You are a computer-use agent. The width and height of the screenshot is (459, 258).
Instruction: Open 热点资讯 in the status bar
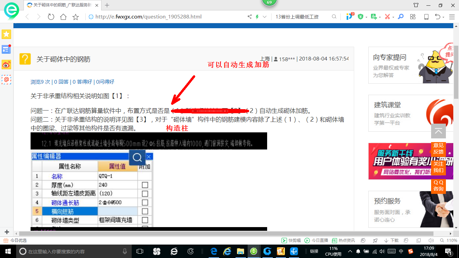click(343, 241)
